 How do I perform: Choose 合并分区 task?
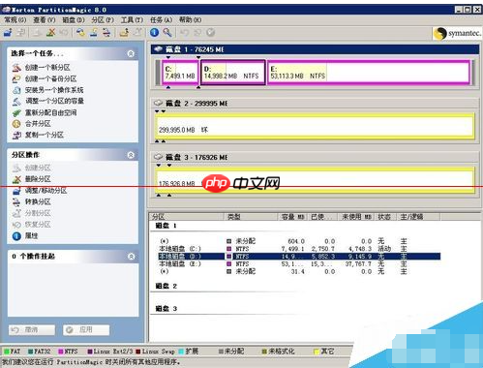click(x=38, y=124)
